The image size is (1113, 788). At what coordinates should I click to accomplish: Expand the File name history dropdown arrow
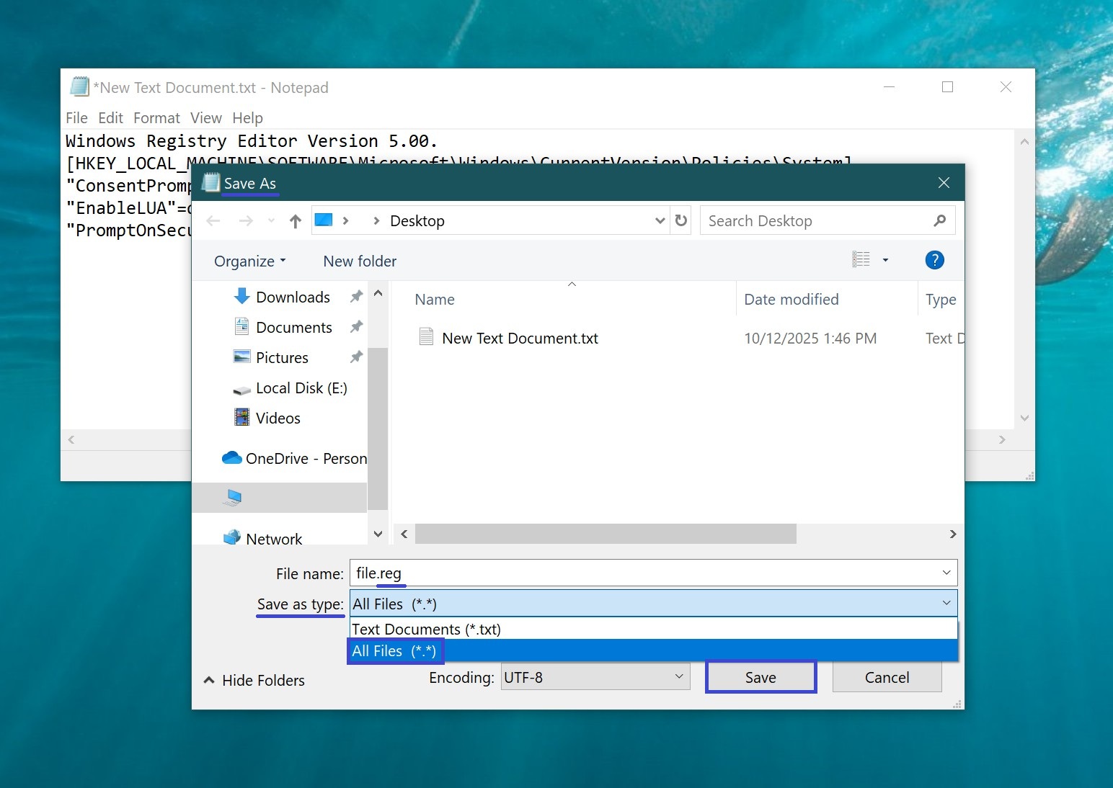click(946, 573)
